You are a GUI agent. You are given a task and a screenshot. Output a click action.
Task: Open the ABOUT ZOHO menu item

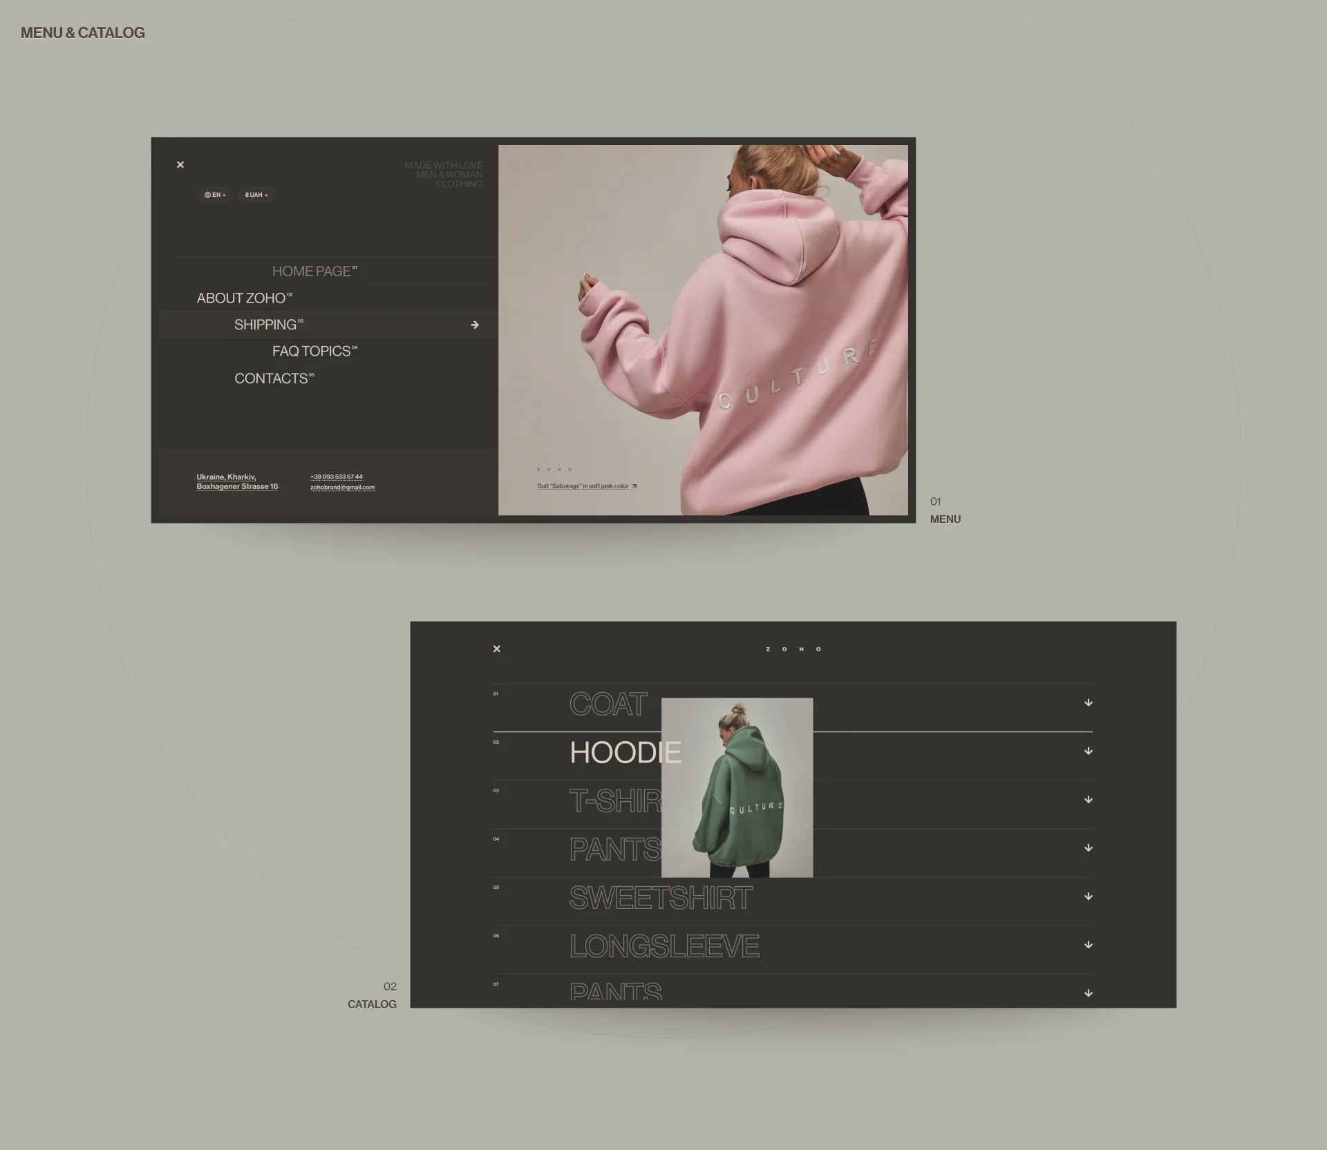click(x=244, y=298)
